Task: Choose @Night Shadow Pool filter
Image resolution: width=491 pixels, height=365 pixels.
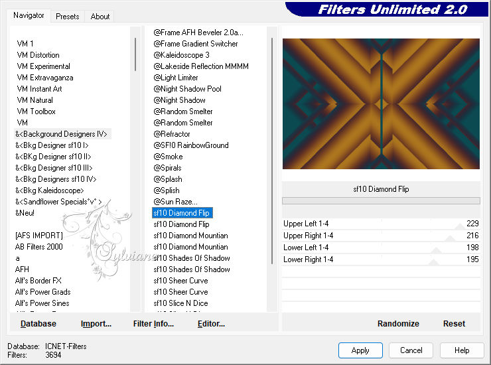Action: (187, 89)
